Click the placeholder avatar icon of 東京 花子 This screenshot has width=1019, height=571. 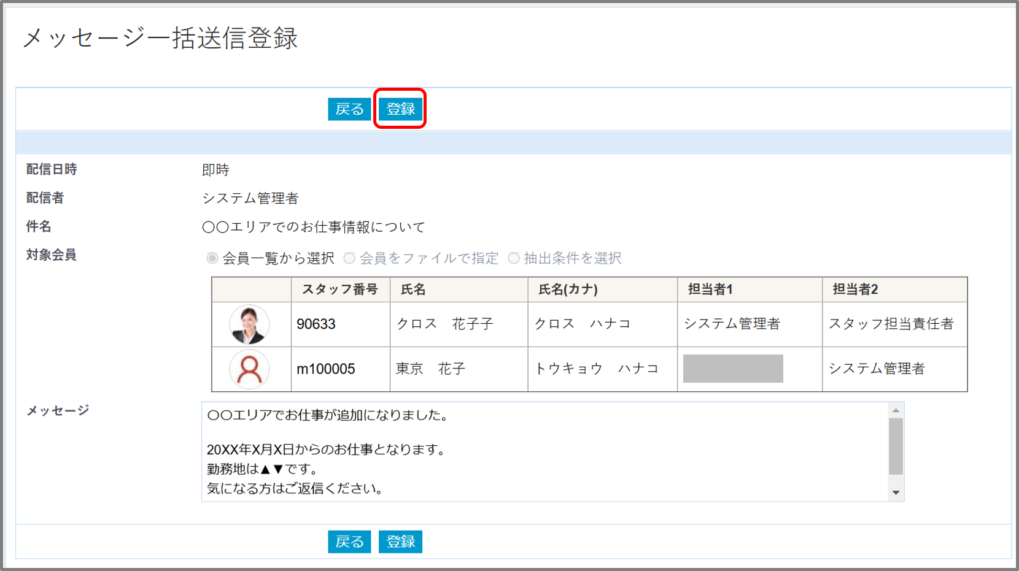click(249, 369)
